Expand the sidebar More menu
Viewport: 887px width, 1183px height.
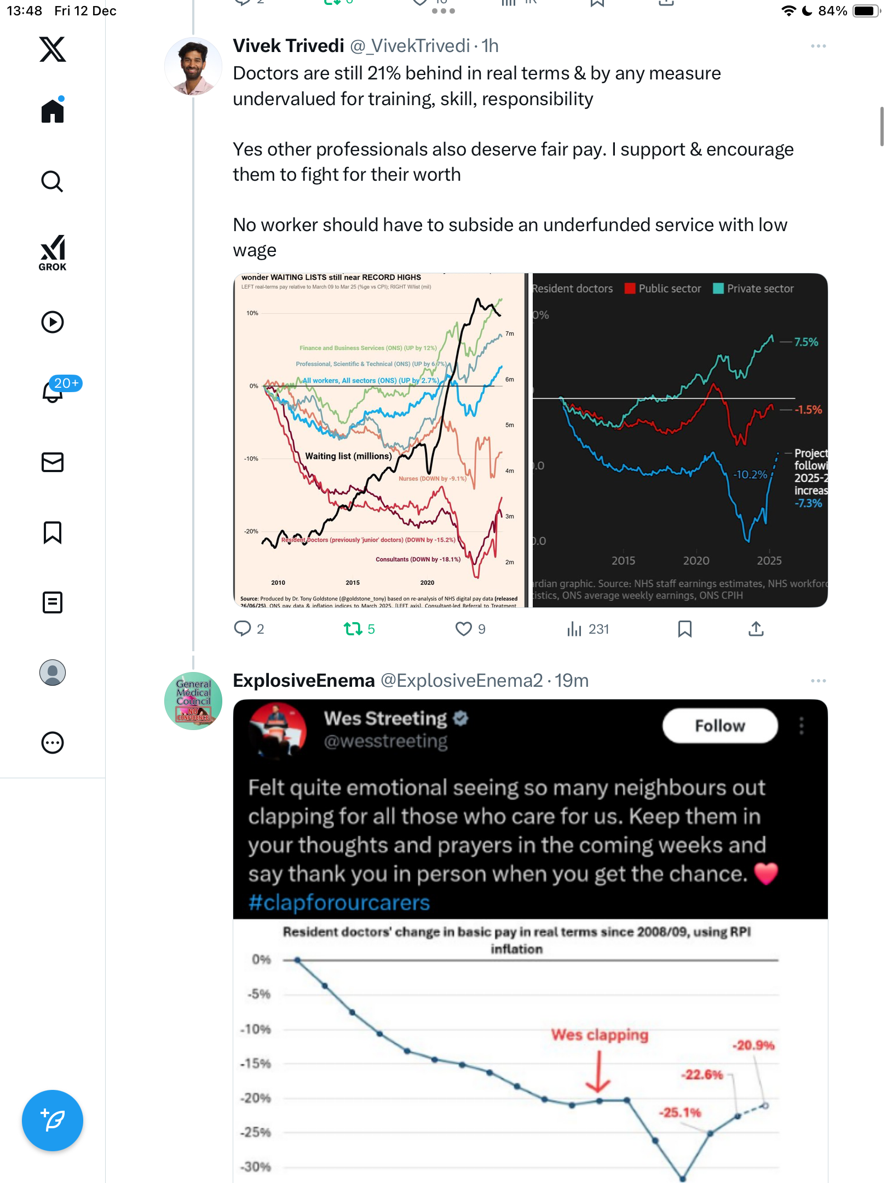tap(53, 743)
